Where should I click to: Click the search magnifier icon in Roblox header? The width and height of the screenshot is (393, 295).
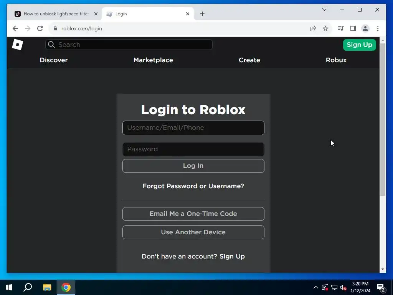pos(51,45)
